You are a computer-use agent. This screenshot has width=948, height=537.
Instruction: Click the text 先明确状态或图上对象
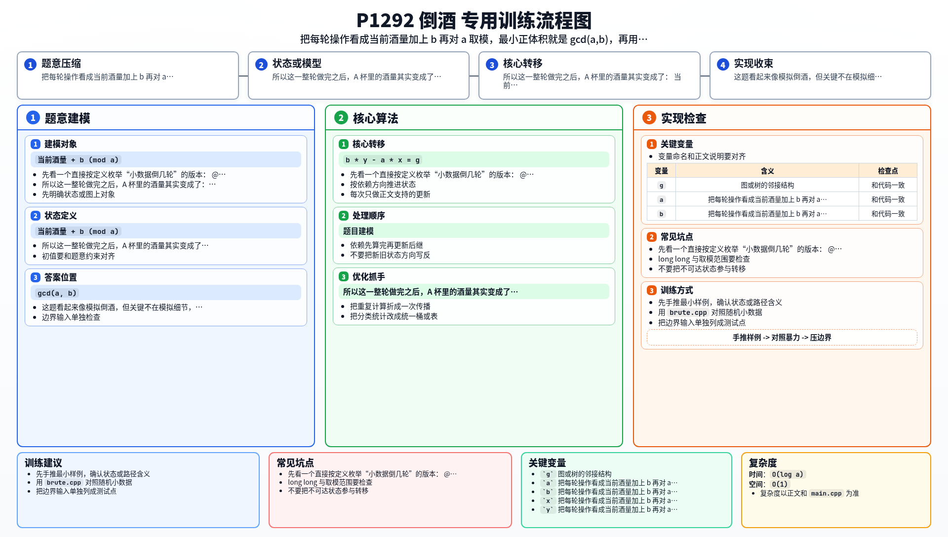point(79,194)
